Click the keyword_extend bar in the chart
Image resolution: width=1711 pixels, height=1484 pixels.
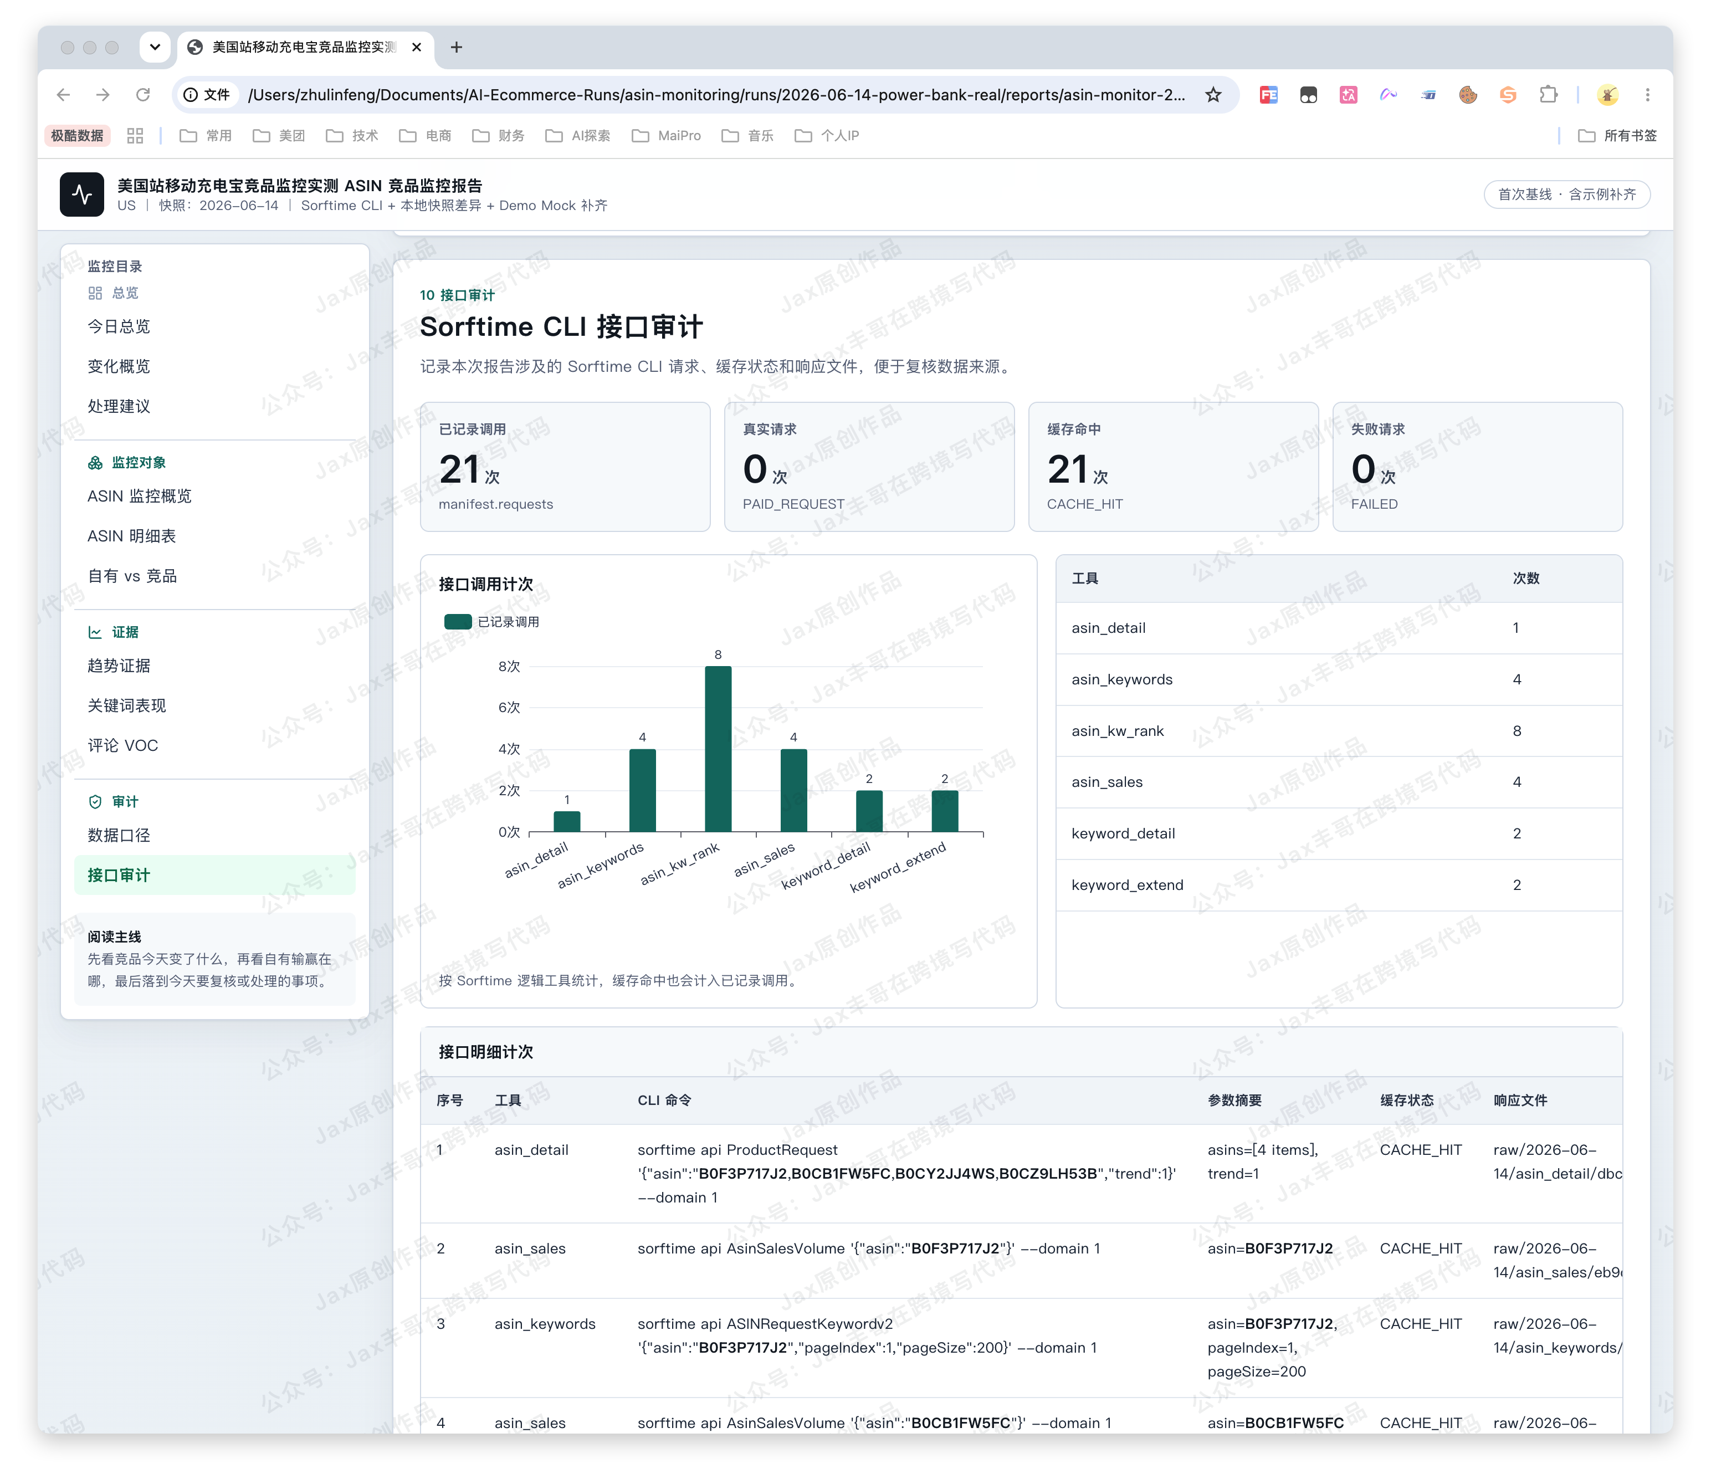(x=944, y=811)
